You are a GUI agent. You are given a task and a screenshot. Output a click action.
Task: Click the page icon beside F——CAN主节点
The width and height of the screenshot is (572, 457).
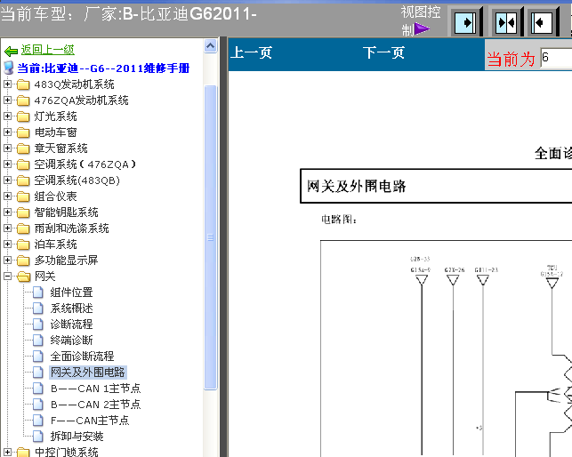click(x=38, y=421)
